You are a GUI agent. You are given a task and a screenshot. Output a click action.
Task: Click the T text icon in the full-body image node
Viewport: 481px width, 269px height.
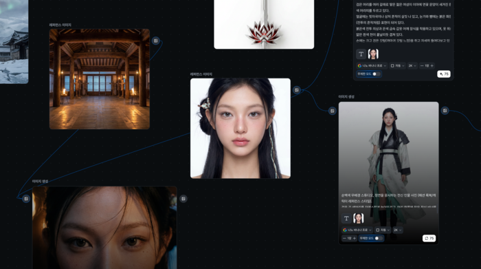[x=346, y=218]
